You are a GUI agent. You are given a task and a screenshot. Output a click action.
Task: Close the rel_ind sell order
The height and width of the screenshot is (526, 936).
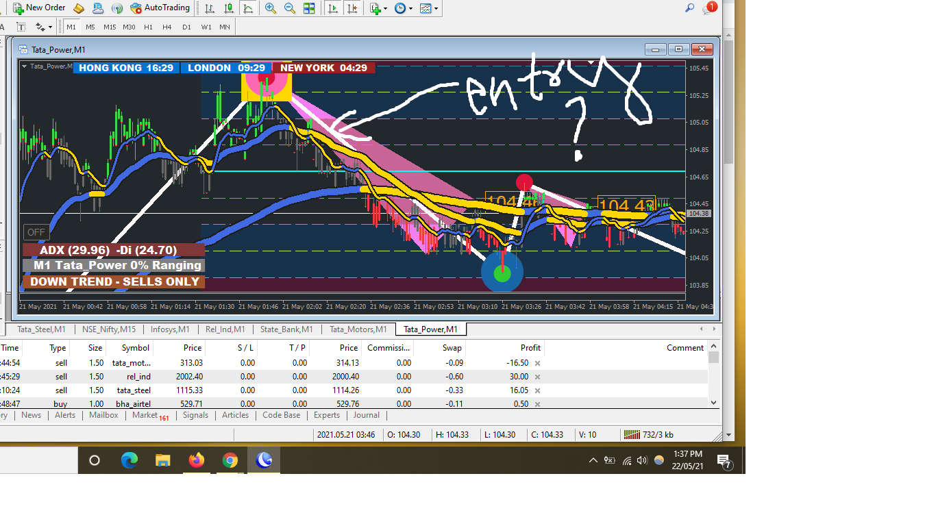click(537, 377)
